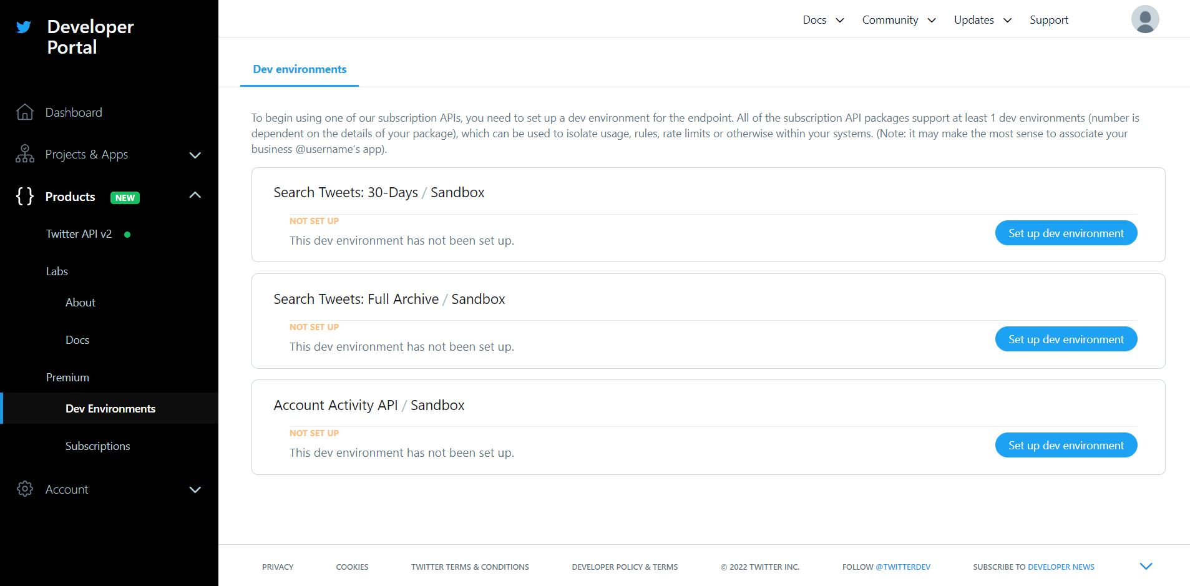The image size is (1190, 586).
Task: Open the Cookies footer link
Action: (x=352, y=567)
